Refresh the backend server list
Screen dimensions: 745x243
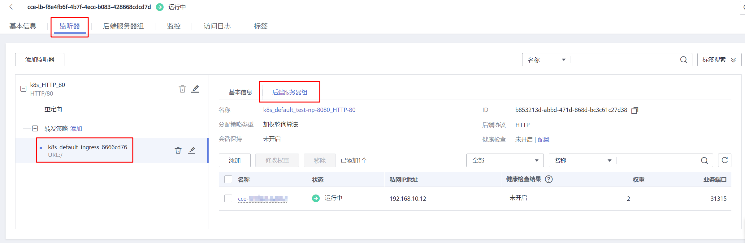(725, 160)
